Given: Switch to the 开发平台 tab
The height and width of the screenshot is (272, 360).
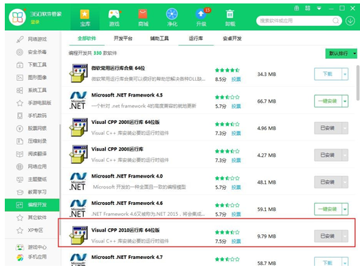Looking at the screenshot, I should pyautogui.click(x=123, y=38).
